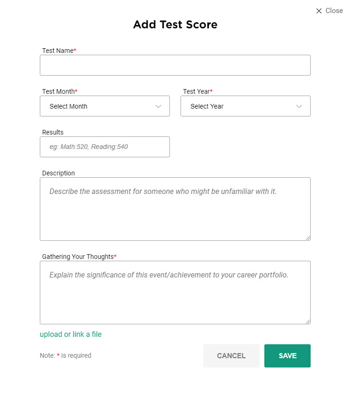Click the CANCEL button
350x393 pixels.
click(231, 356)
